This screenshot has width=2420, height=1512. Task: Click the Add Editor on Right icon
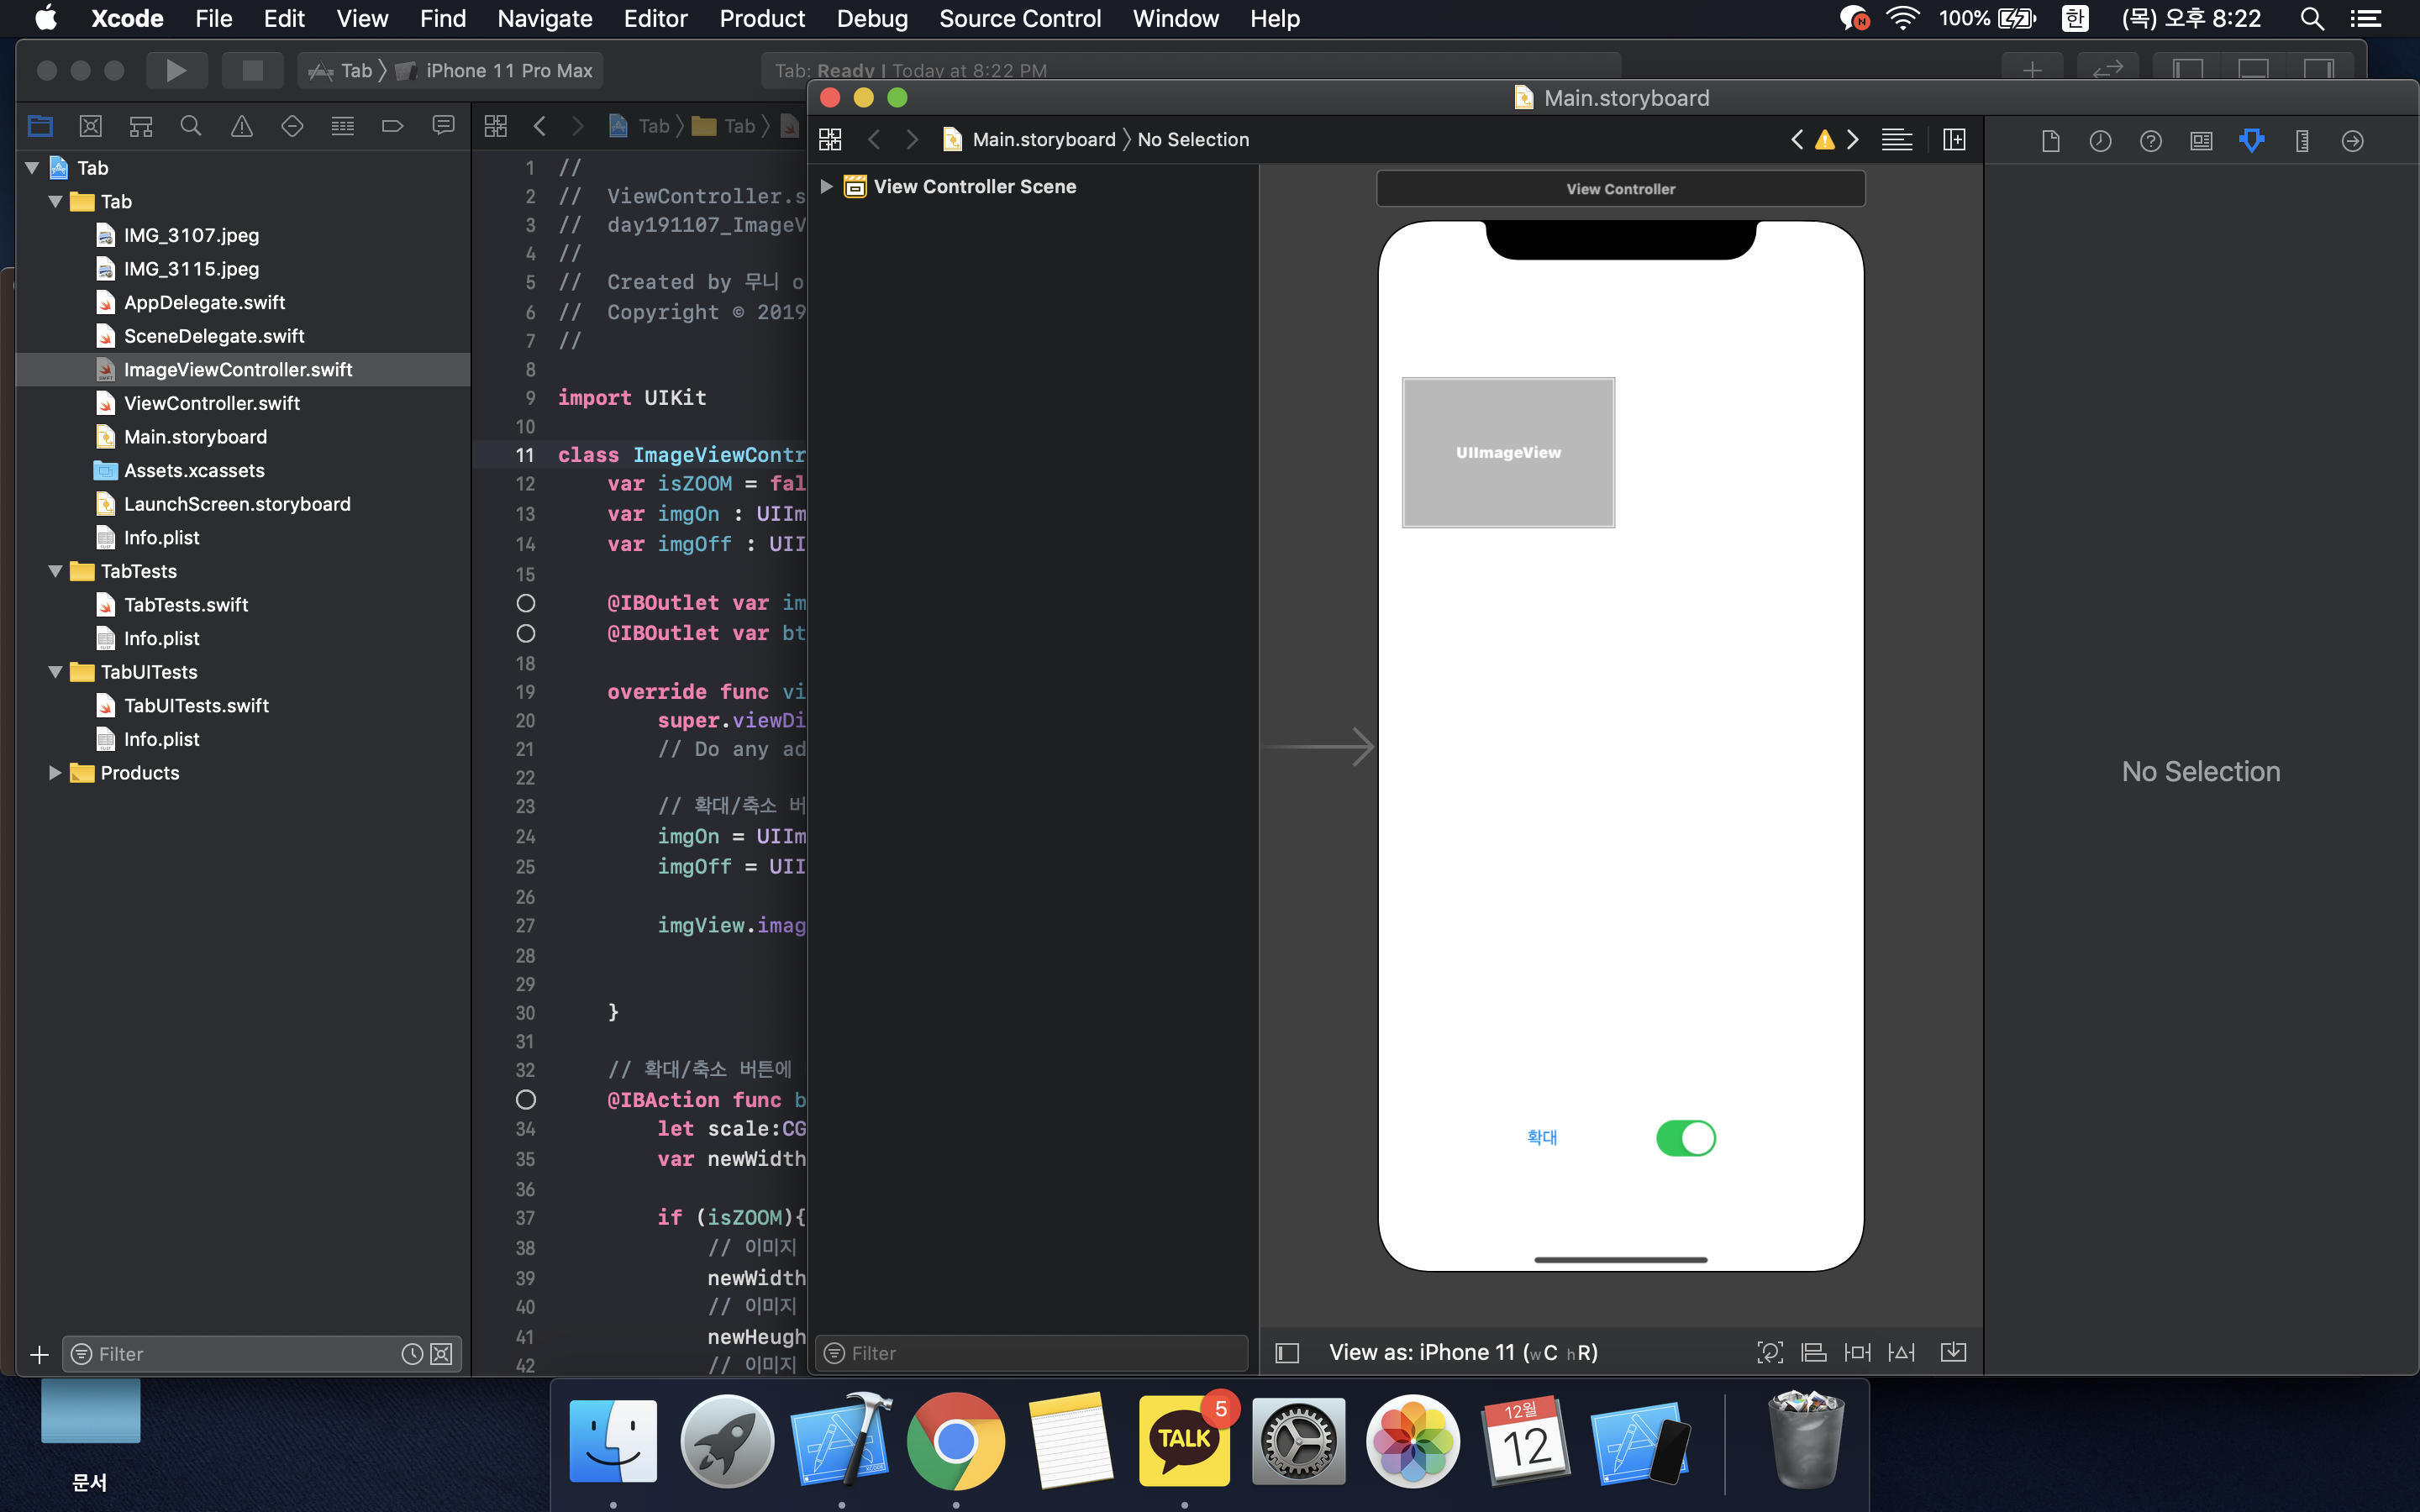(x=1953, y=140)
